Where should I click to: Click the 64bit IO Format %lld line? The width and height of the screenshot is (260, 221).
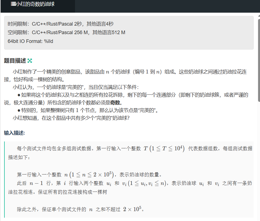30,41
